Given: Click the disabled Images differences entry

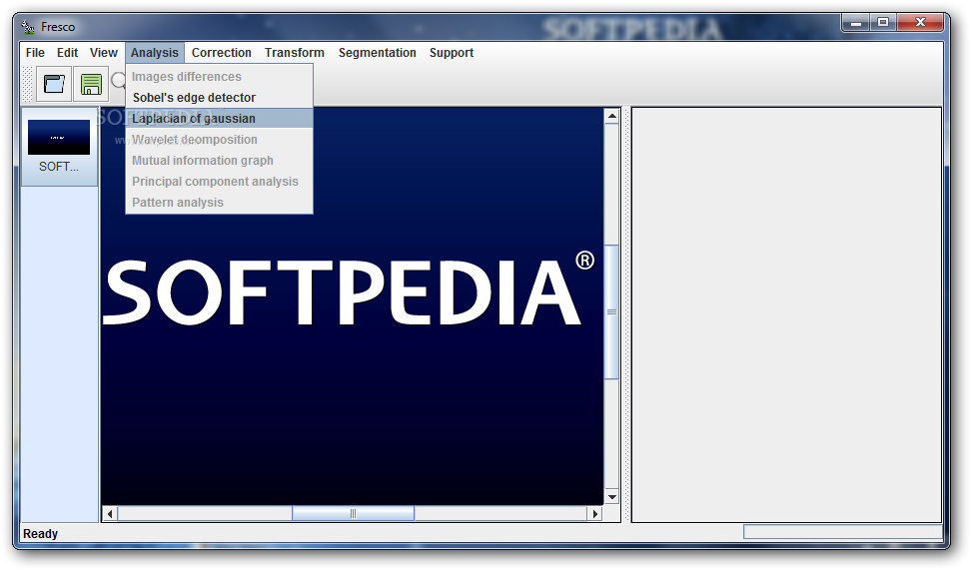Looking at the screenshot, I should pos(219,76).
